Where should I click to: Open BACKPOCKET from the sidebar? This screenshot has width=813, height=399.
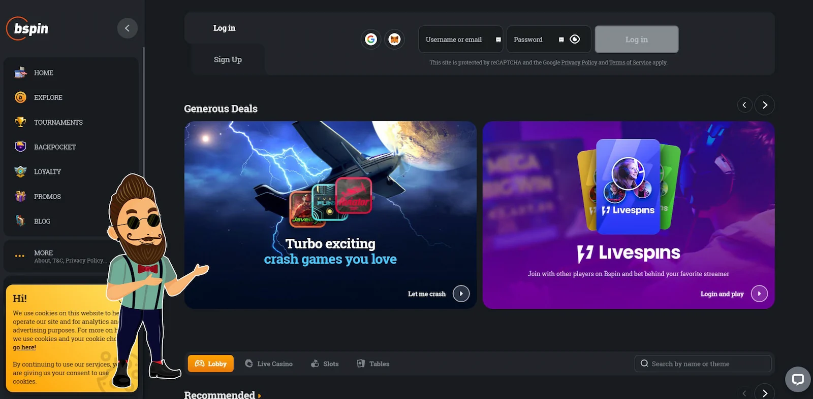tap(55, 147)
